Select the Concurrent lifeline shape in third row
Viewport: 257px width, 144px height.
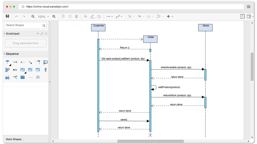tap(7, 77)
